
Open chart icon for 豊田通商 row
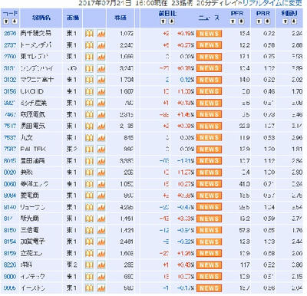pyautogui.click(x=101, y=161)
